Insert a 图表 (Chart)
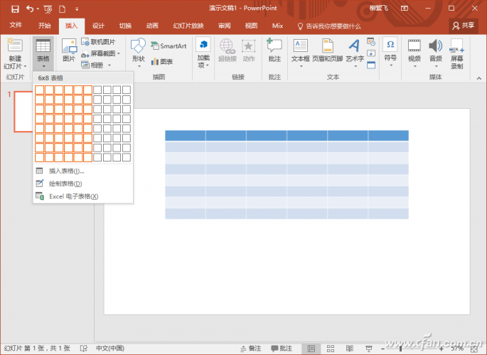Screen dimensions: 487x355 click(162, 62)
